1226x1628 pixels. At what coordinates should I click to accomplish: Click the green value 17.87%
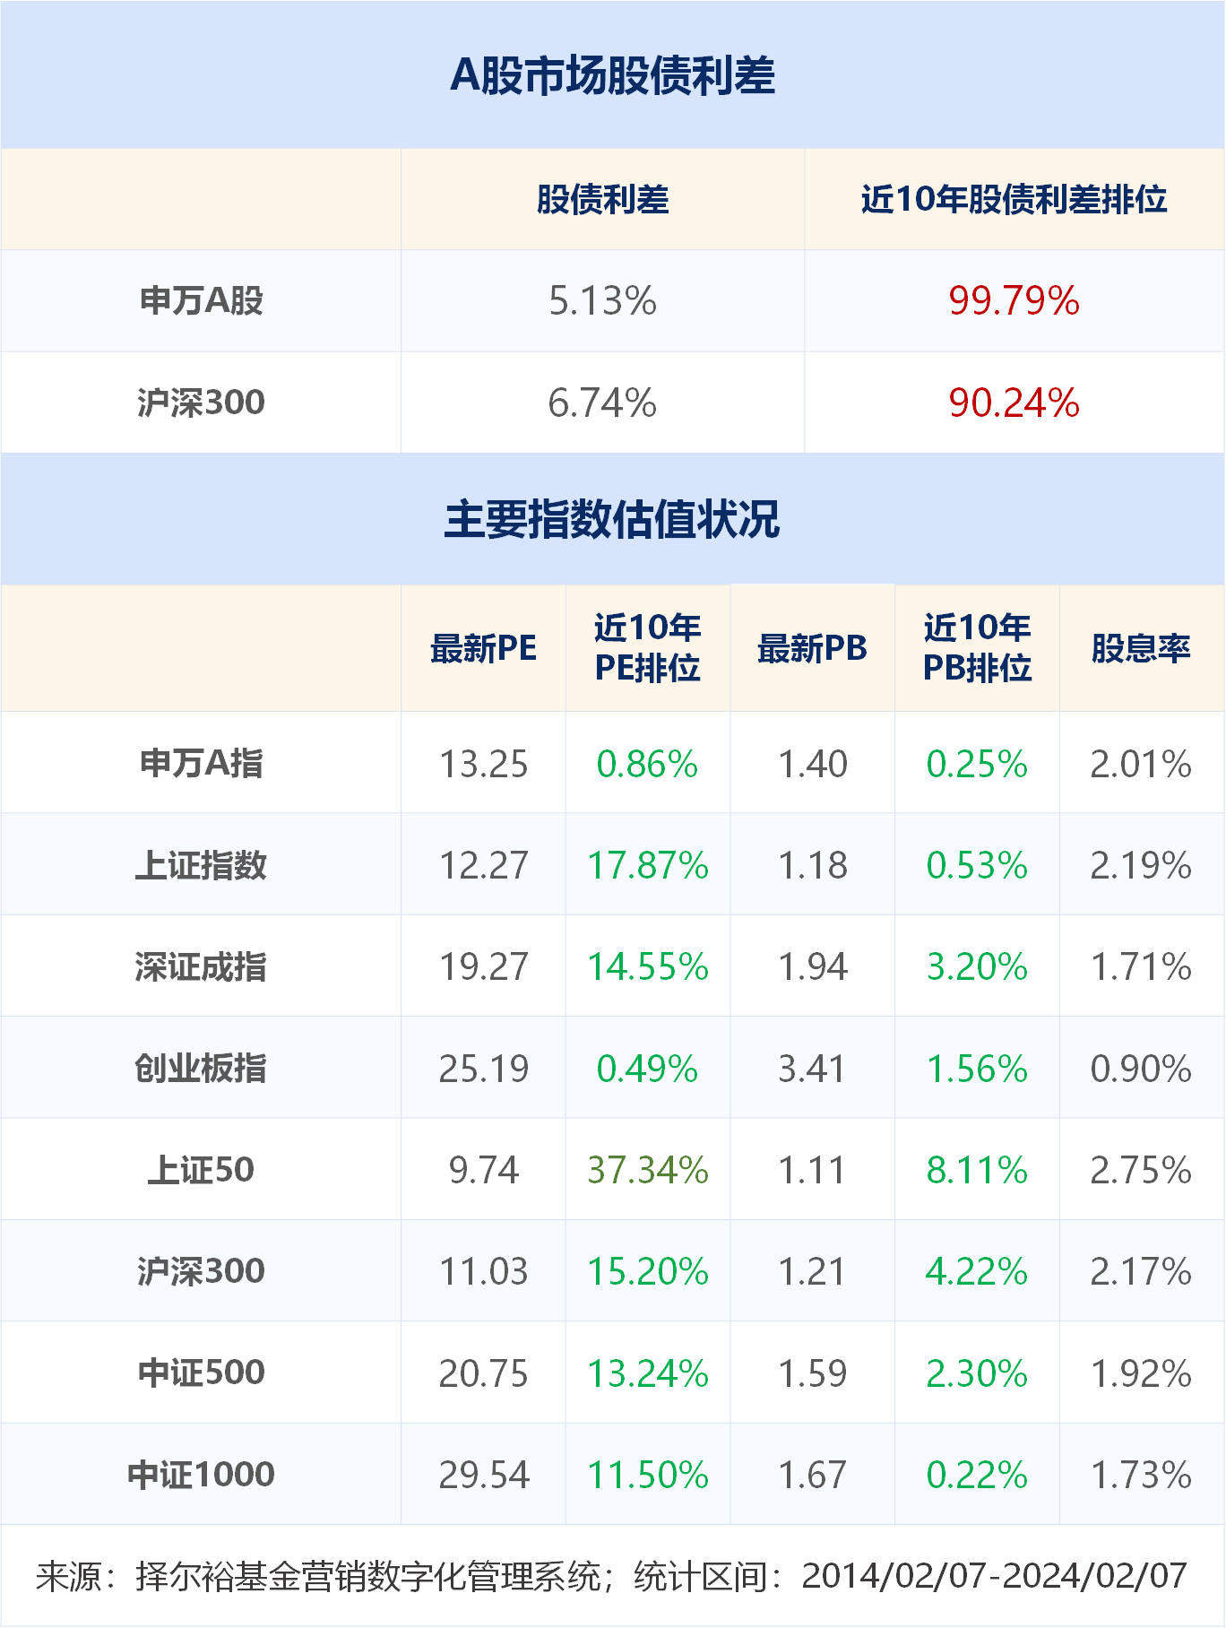(648, 865)
